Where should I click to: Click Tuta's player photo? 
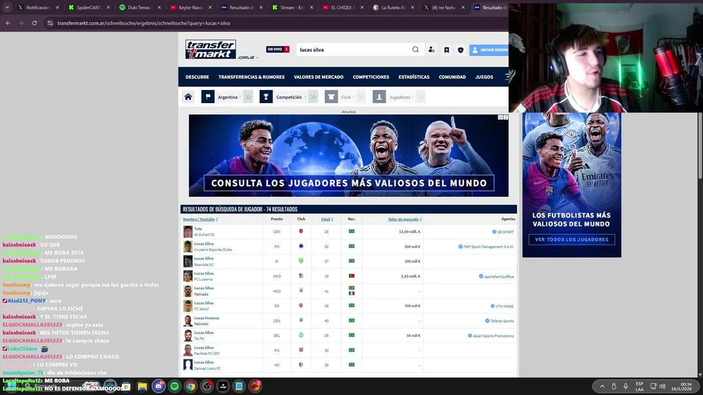(x=188, y=232)
